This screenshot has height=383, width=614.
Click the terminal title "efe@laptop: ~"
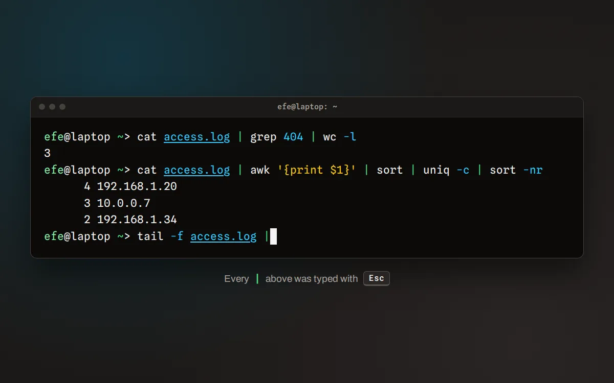pos(307,107)
